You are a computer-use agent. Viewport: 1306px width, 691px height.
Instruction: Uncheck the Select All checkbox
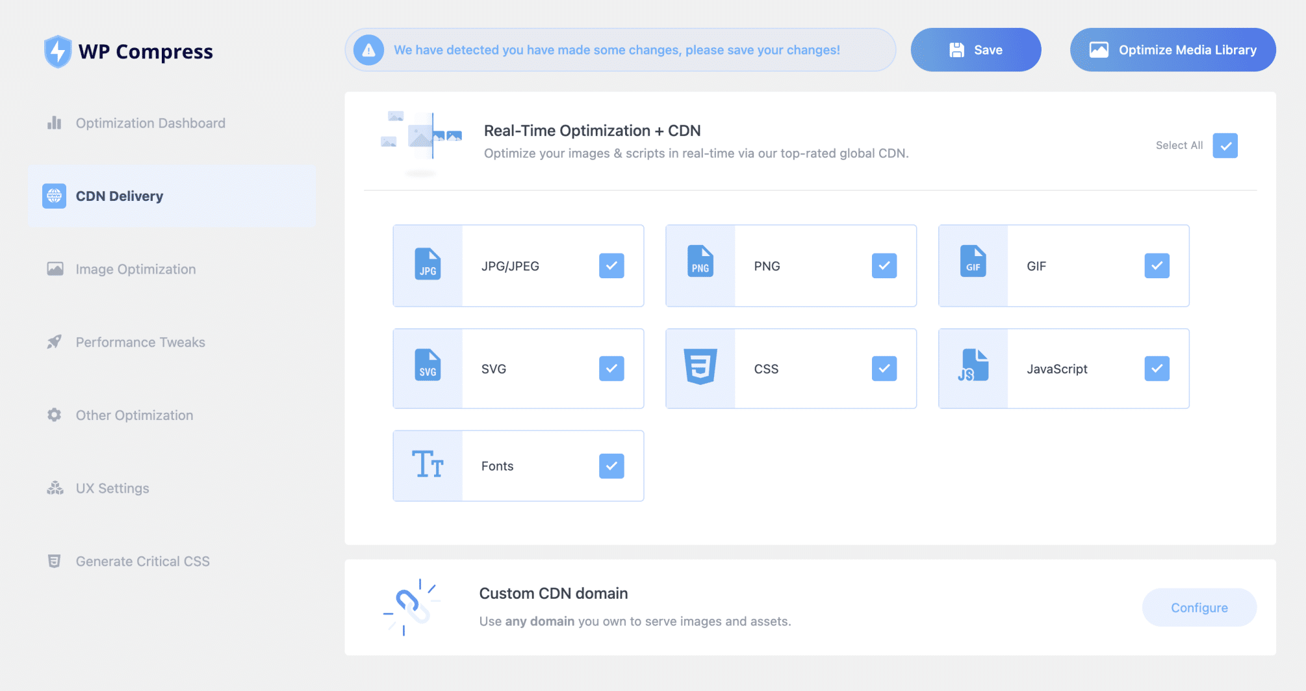point(1225,146)
